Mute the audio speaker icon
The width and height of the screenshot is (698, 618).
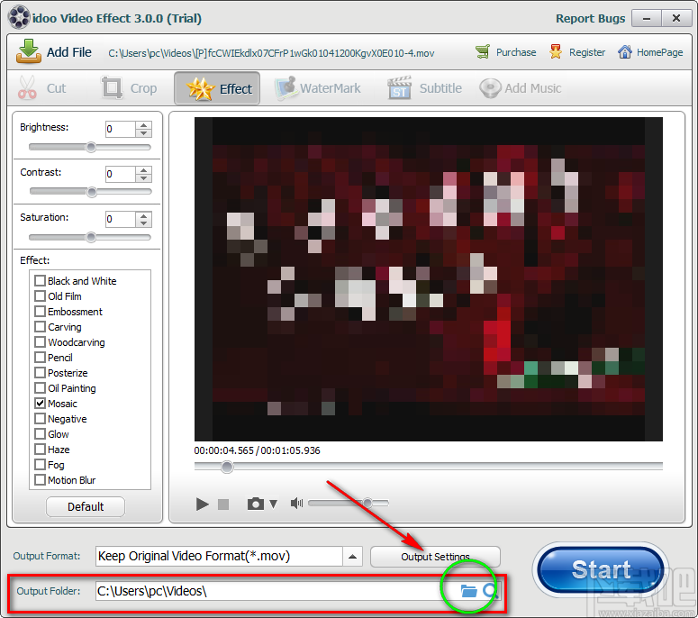(x=296, y=503)
